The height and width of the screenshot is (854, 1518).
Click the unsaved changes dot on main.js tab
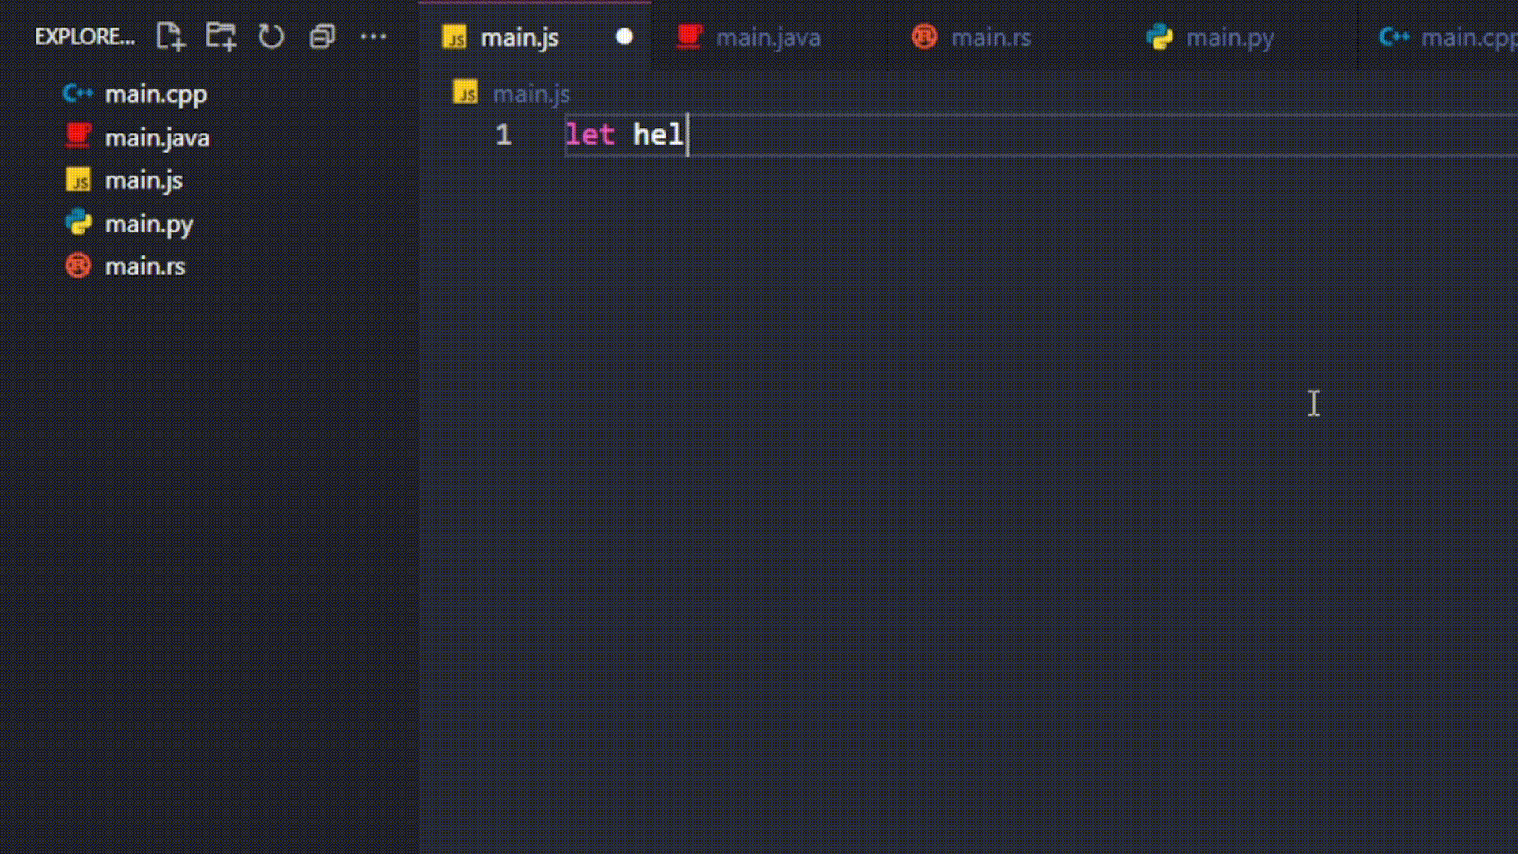pyautogui.click(x=624, y=37)
